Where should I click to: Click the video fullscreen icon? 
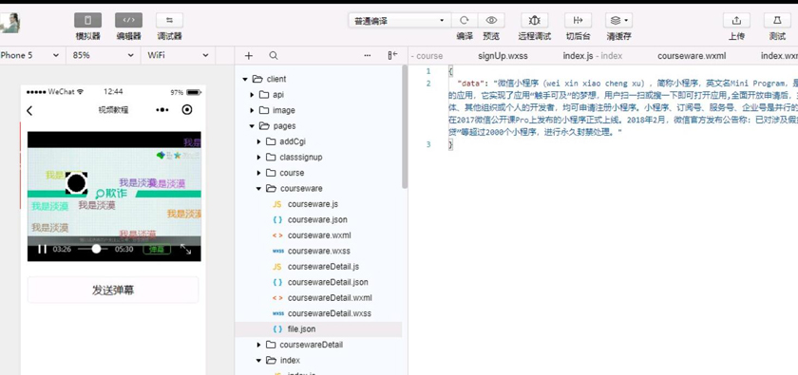(x=186, y=250)
